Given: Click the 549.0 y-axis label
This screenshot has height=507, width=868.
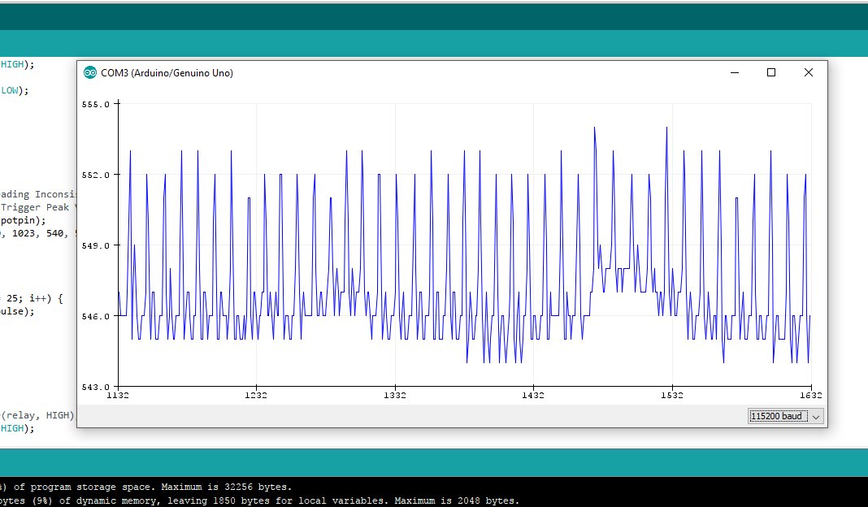Looking at the screenshot, I should [95, 245].
